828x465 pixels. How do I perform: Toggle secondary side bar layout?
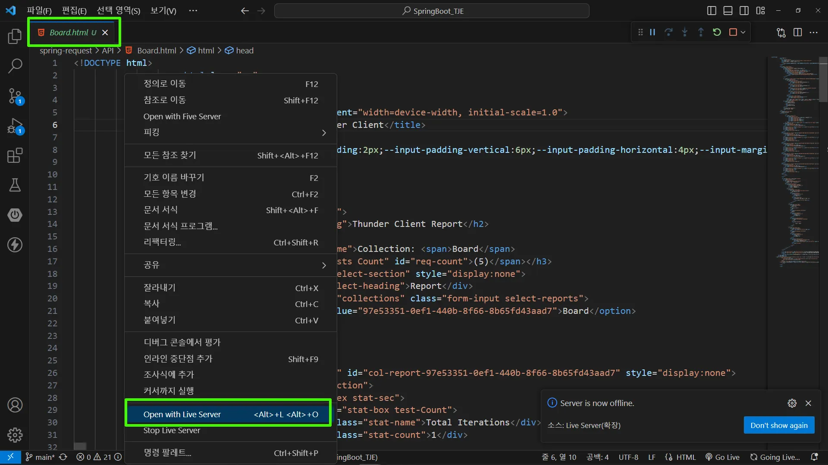click(744, 11)
